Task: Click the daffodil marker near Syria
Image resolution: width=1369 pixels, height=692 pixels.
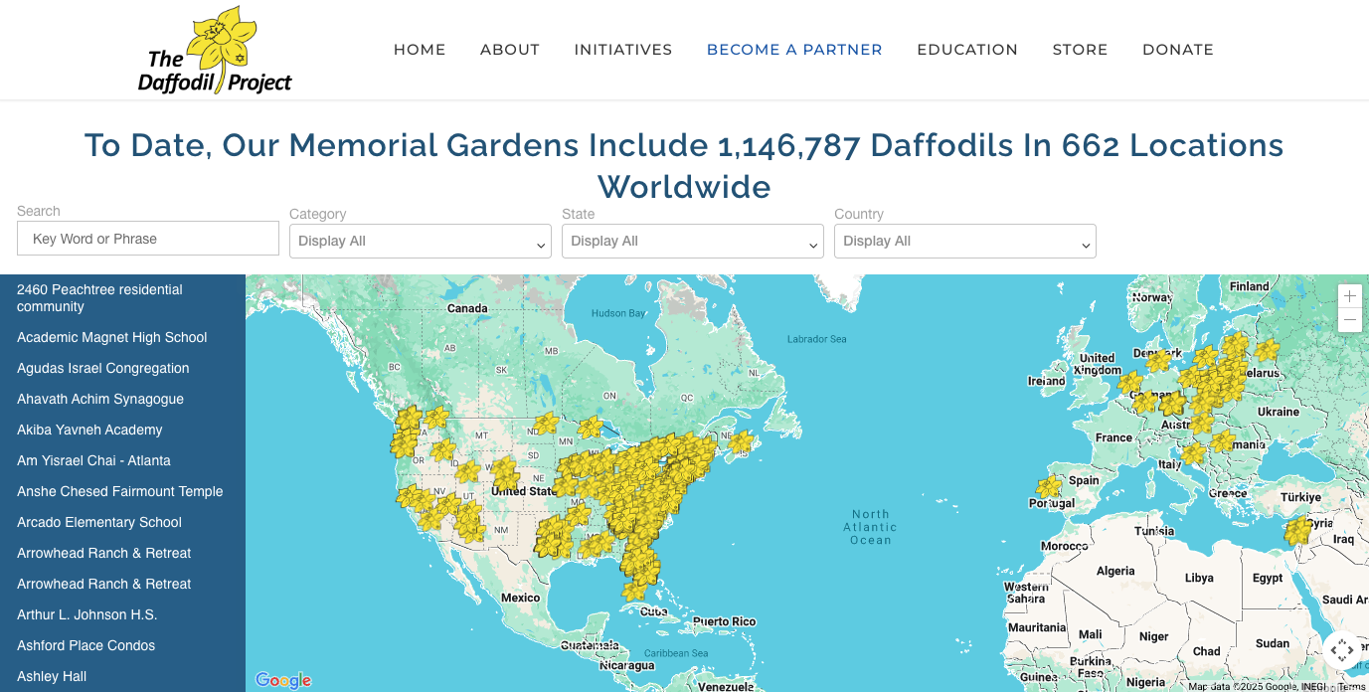Action: [x=1297, y=531]
